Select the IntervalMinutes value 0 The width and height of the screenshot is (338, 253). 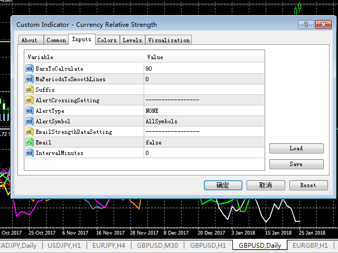point(147,153)
